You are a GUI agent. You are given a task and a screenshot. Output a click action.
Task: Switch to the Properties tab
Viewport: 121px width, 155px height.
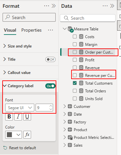31,30
